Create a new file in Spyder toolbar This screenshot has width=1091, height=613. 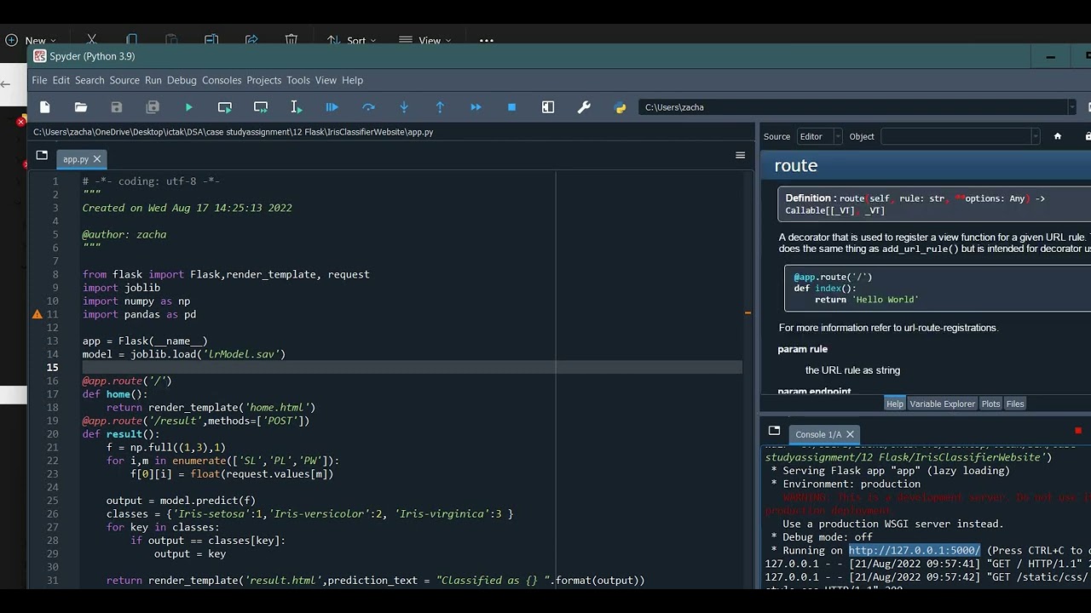tap(45, 107)
